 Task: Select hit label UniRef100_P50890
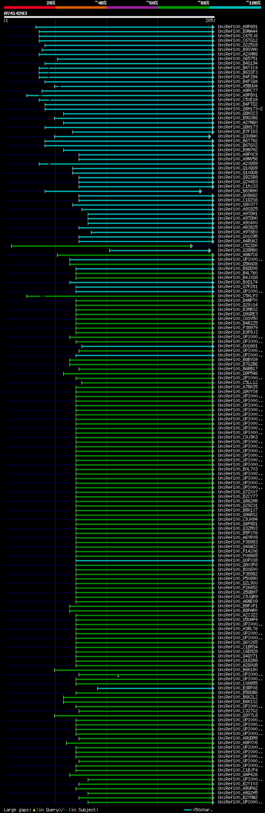238,579
